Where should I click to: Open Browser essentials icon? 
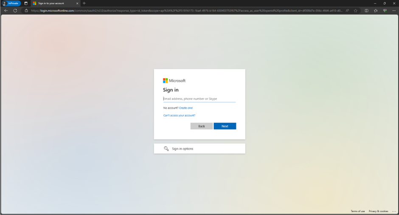[385, 11]
